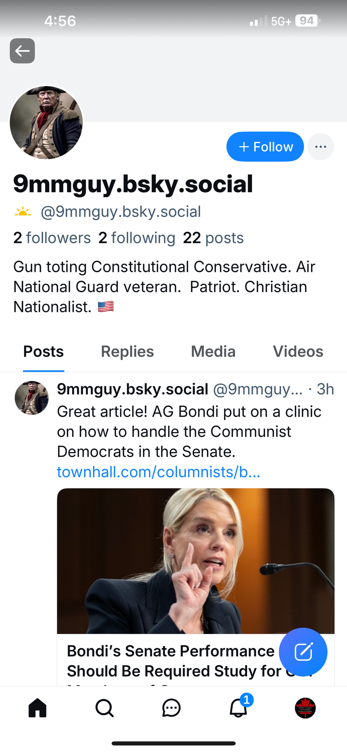Go to the Home feed icon
The image size is (347, 752).
coord(38,708)
